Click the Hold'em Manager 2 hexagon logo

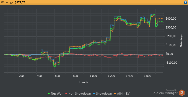182,92
